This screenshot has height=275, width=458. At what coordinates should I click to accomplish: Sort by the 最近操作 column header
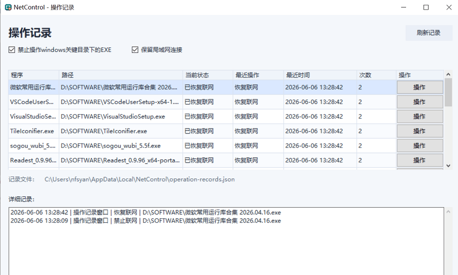258,75
